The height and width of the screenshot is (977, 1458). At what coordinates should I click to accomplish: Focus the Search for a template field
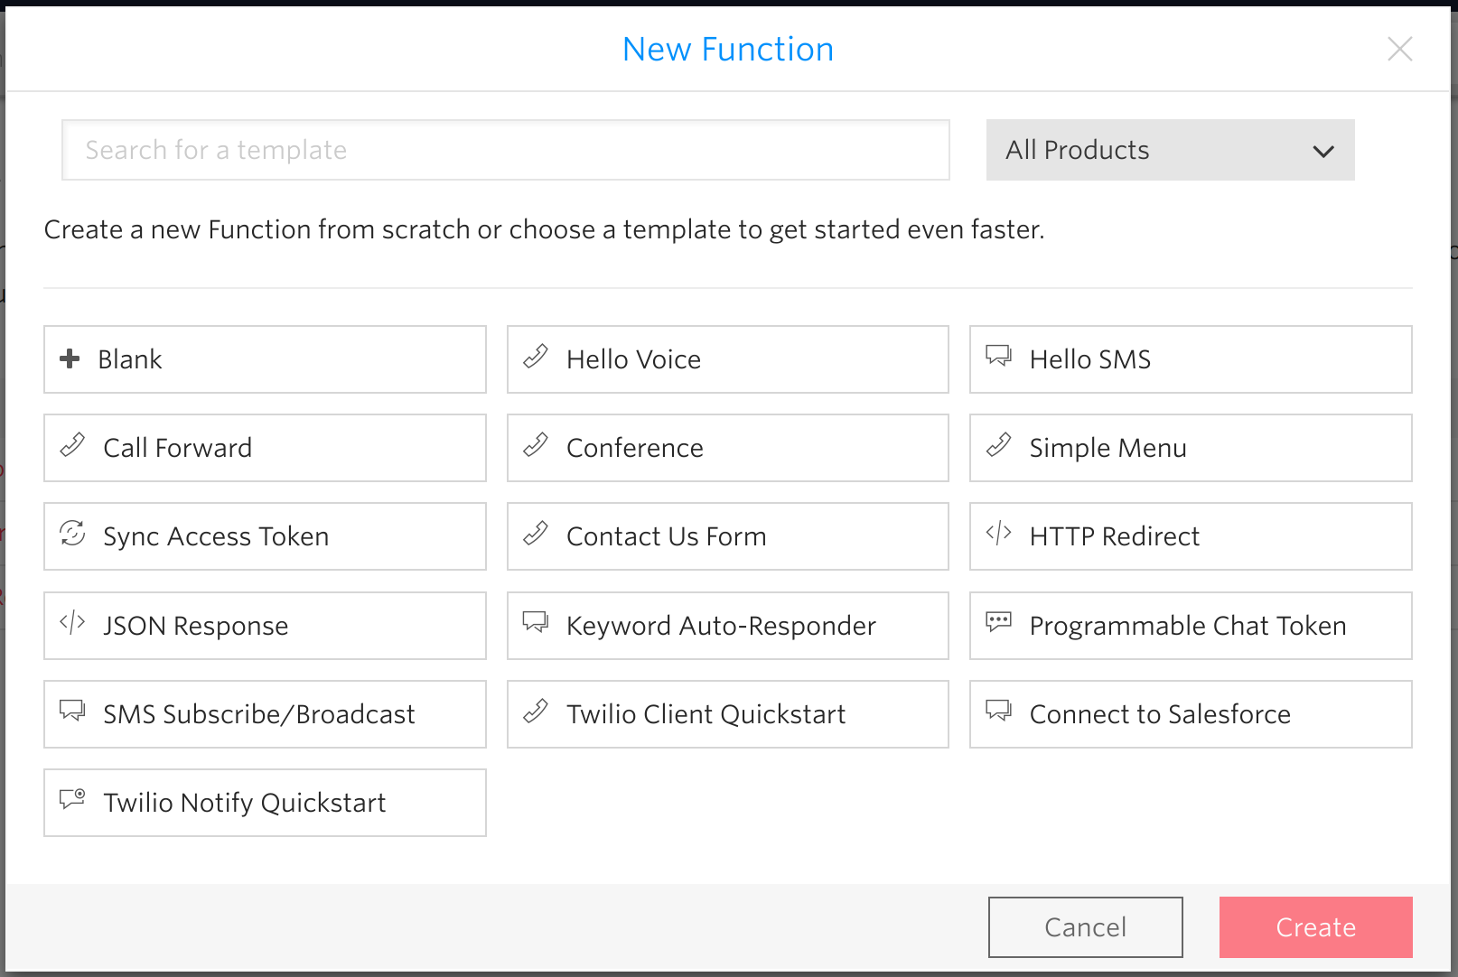[x=505, y=150]
